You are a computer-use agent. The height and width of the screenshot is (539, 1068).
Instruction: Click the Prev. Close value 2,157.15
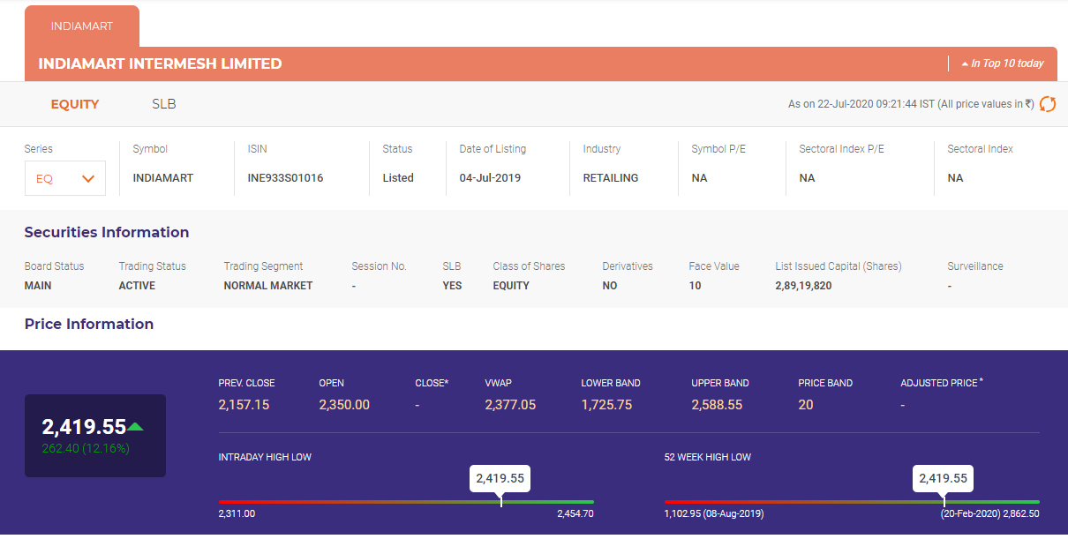click(x=244, y=405)
